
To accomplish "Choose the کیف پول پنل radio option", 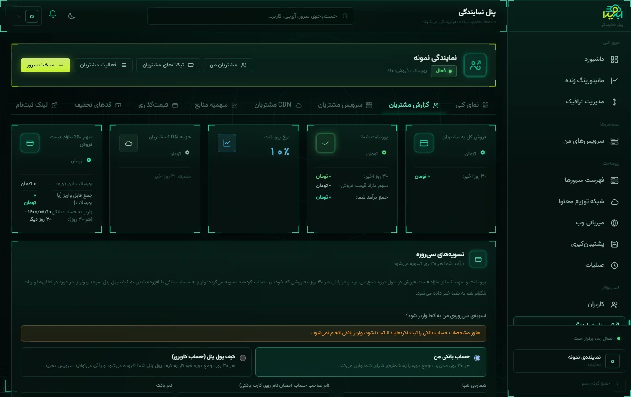I will (243, 358).
